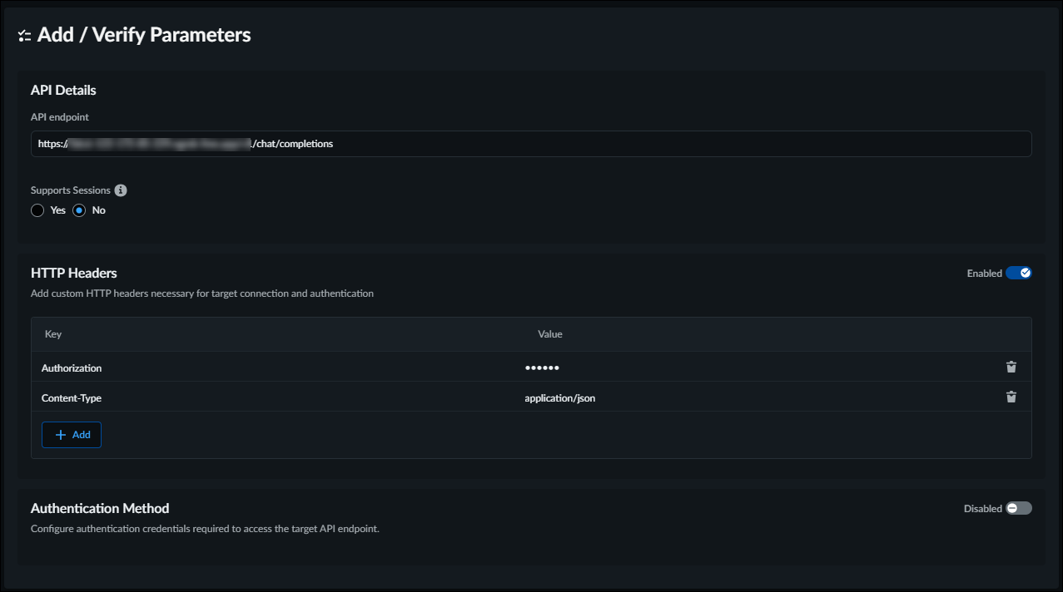This screenshot has width=1063, height=592.
Task: Click the API Details section heading
Action: [x=63, y=90]
